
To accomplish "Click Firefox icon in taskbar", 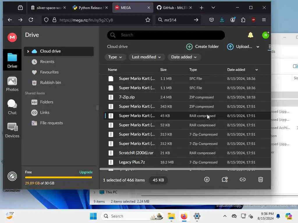I will tap(184, 216).
